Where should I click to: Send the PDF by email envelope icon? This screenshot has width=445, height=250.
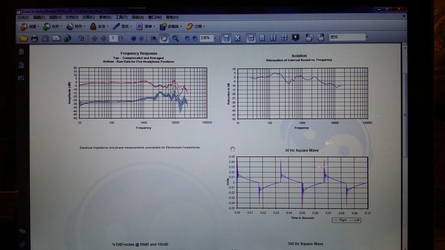pyautogui.click(x=56, y=38)
